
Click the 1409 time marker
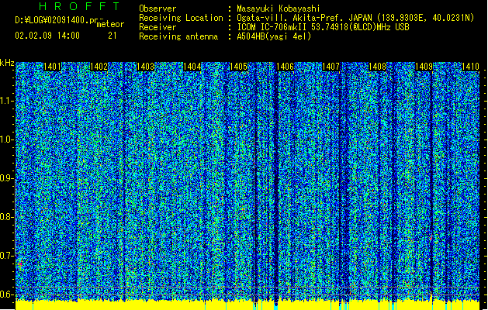click(x=424, y=67)
